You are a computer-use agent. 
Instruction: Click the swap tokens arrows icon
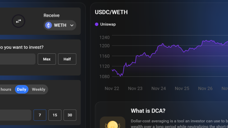[19, 21]
